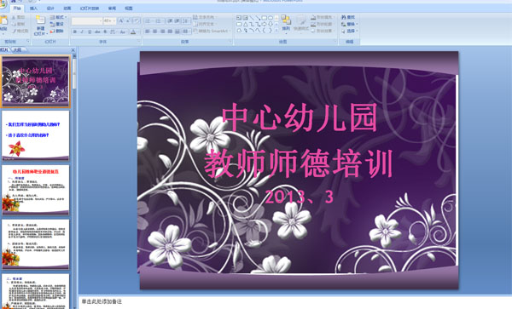Click the Select (选择) button in editing group
This screenshot has height=309, width=512.
[x=349, y=31]
